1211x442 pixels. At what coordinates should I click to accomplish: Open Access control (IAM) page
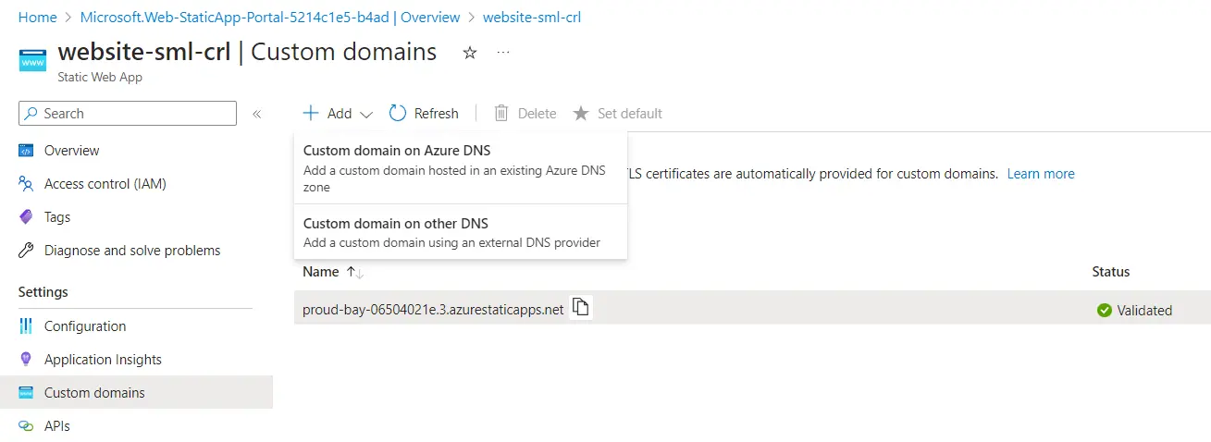(105, 184)
